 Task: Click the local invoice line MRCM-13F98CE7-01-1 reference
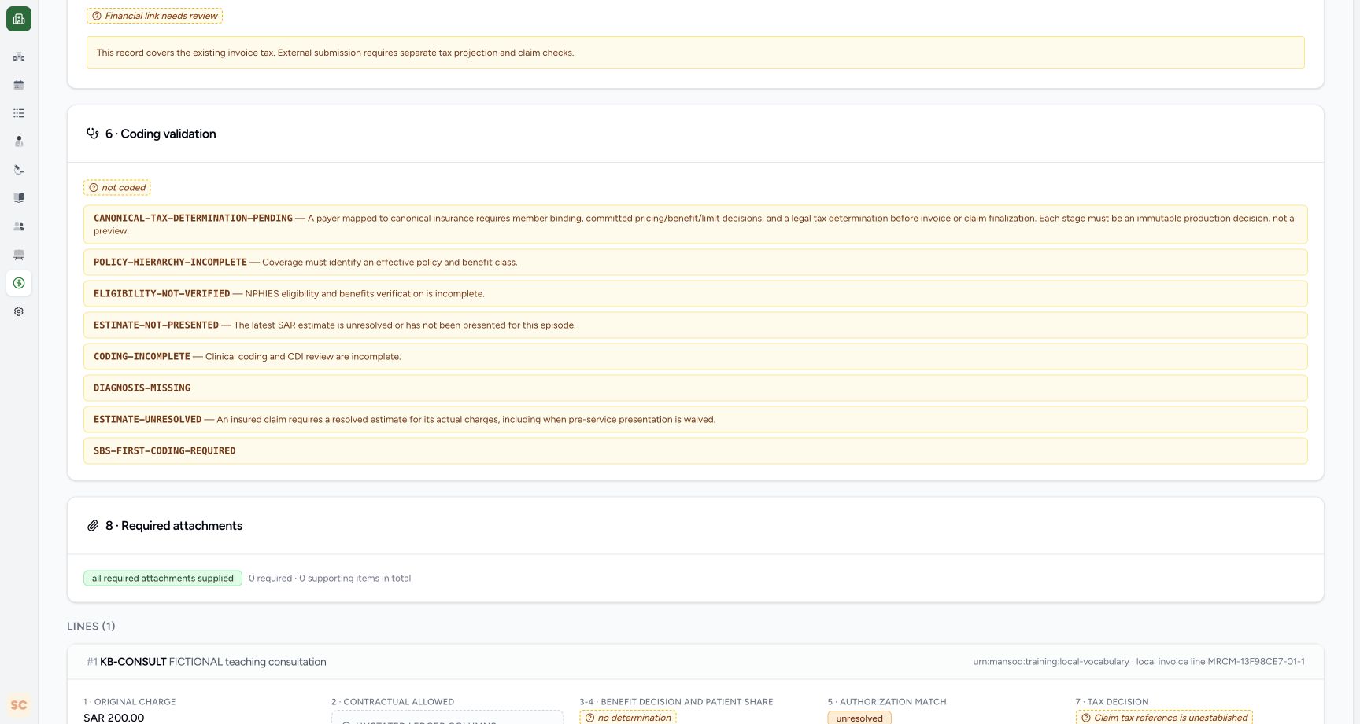point(1221,662)
